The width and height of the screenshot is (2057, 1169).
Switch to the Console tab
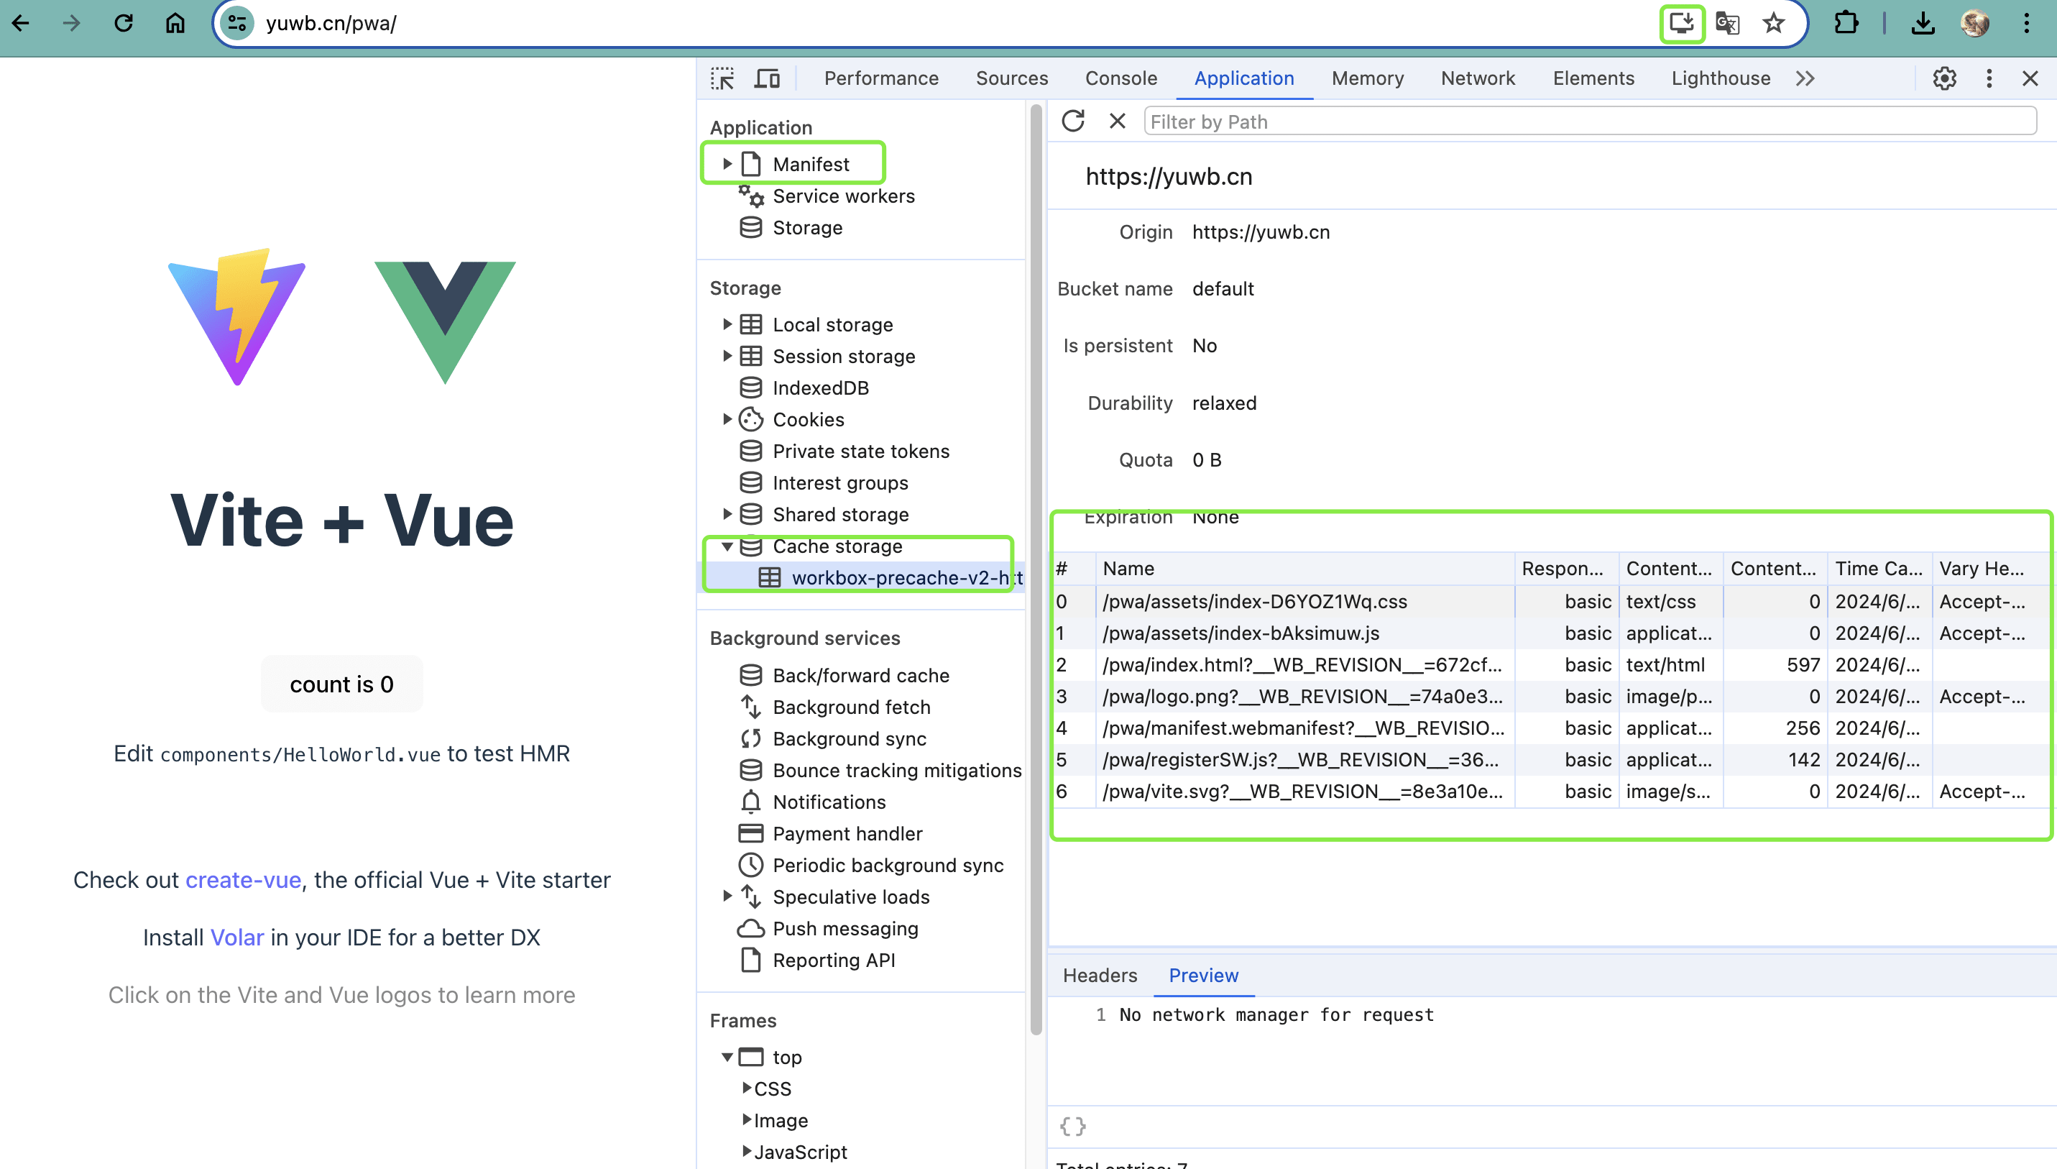click(x=1120, y=78)
